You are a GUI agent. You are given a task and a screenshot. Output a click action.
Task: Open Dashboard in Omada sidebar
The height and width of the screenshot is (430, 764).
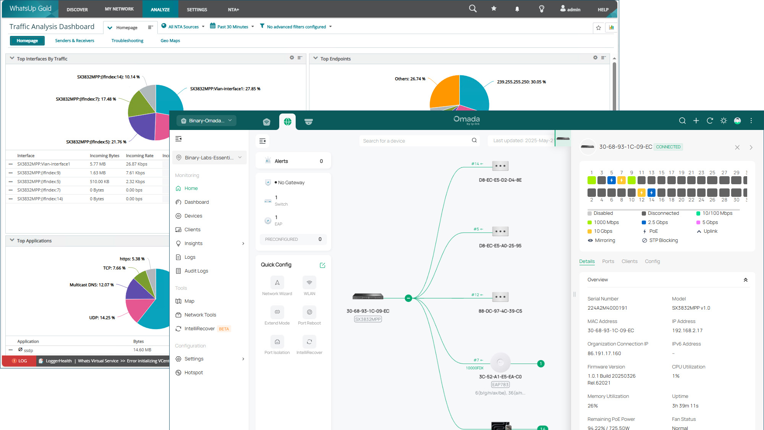click(196, 202)
